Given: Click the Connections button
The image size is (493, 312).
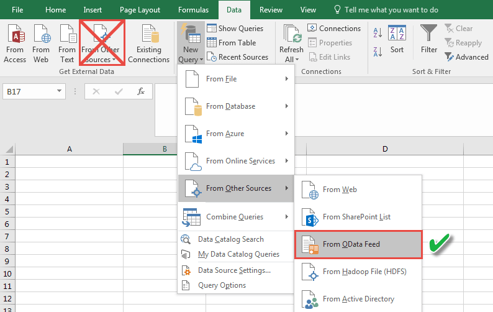Looking at the screenshot, I should point(334,29).
